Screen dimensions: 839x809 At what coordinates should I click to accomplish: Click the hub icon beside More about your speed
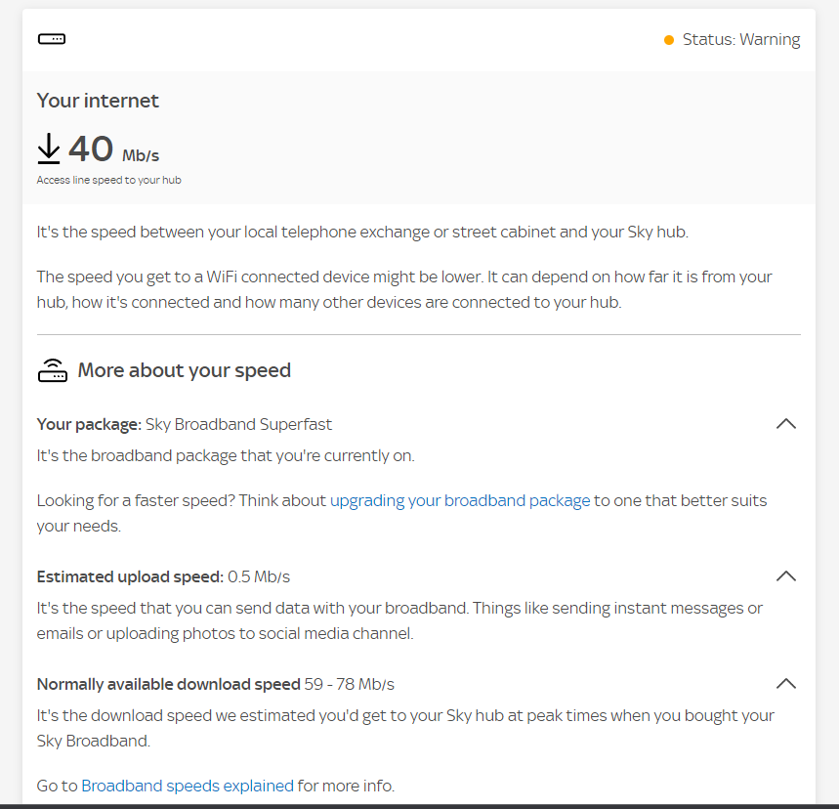click(53, 369)
